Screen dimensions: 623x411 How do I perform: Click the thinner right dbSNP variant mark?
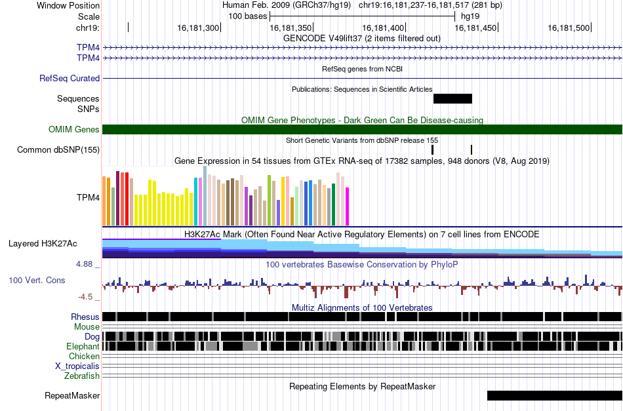[472, 149]
